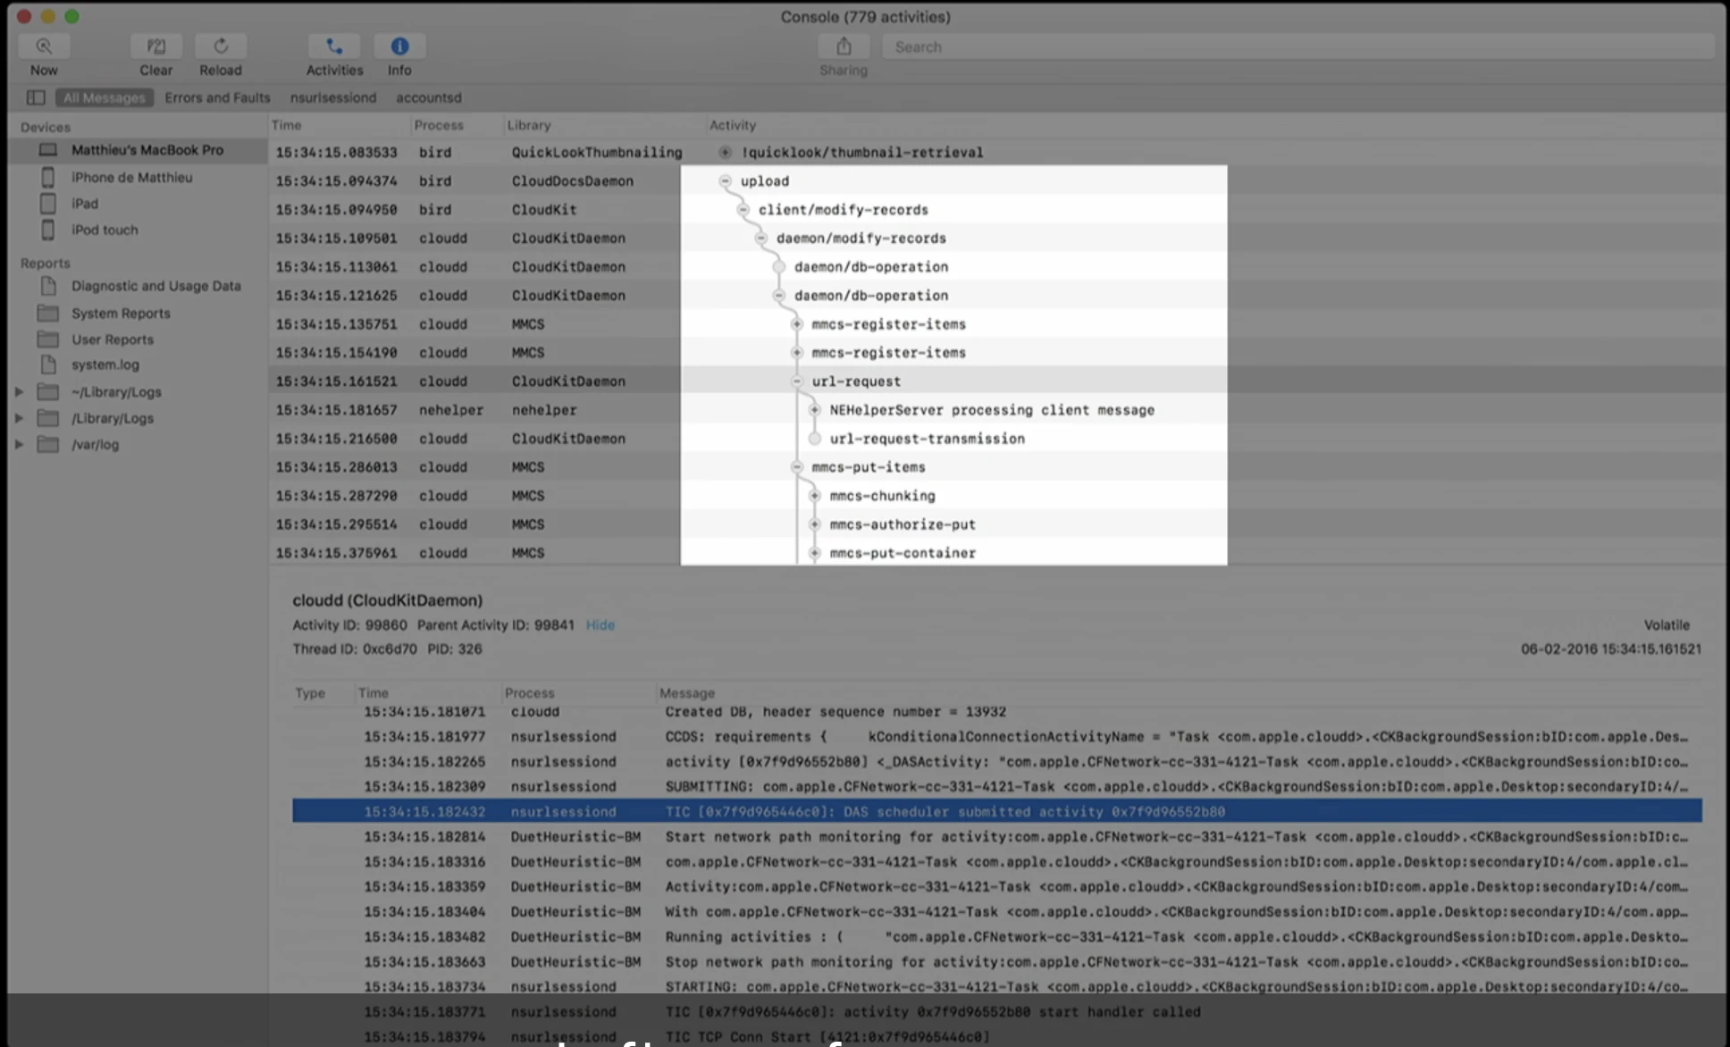1730x1047 pixels.
Task: Expand the ~/Library/Logs folder
Action: tap(19, 392)
